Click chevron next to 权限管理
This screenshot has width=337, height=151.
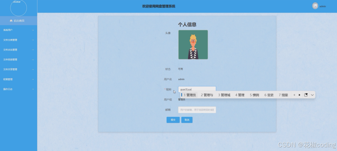[x=33, y=80]
